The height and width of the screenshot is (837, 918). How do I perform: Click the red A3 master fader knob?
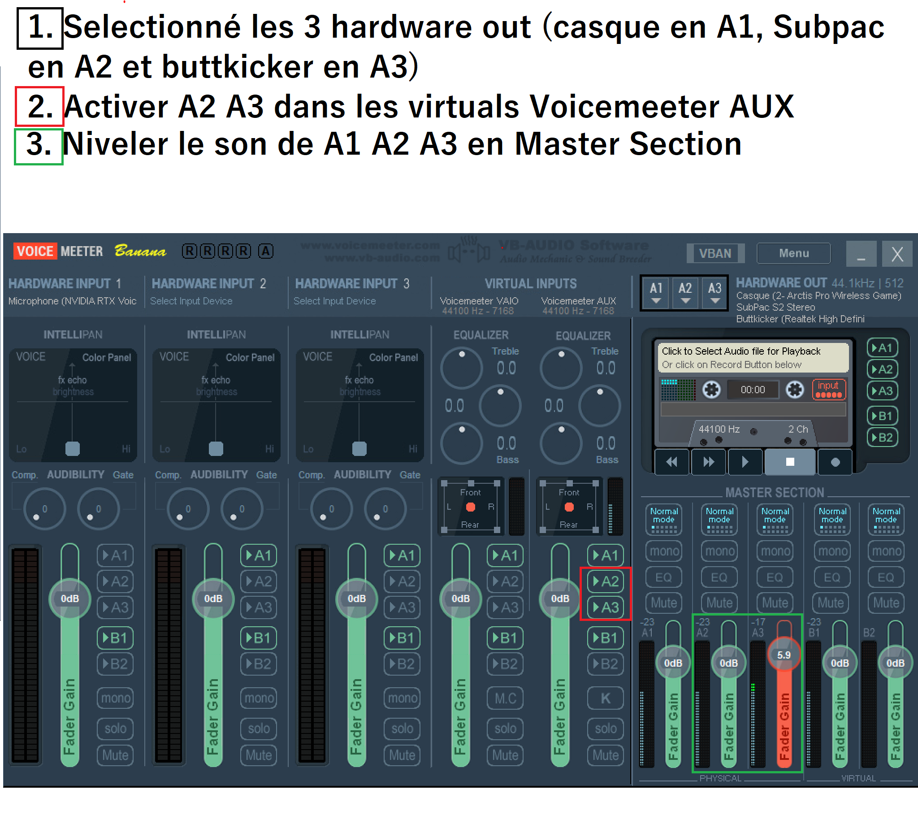click(784, 655)
